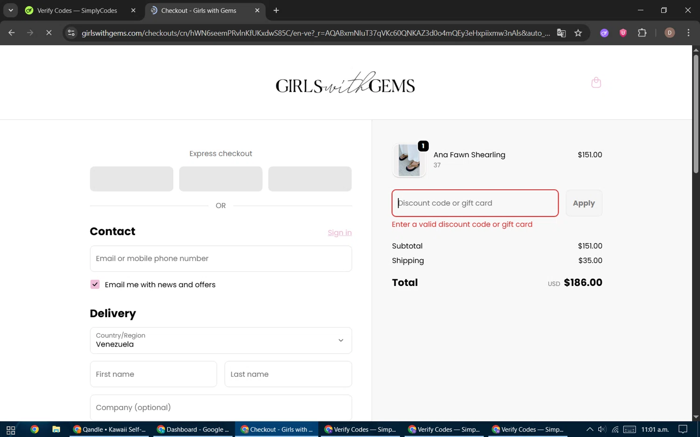
Task: Open the Chrome profile avatar D
Action: (x=670, y=33)
